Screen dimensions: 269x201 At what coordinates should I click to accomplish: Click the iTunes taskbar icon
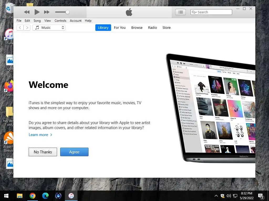pos(71,196)
